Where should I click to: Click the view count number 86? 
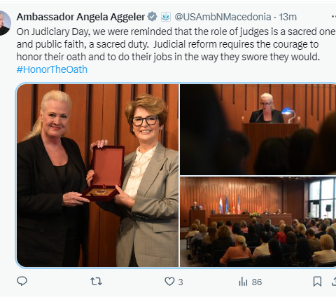[x=257, y=282]
